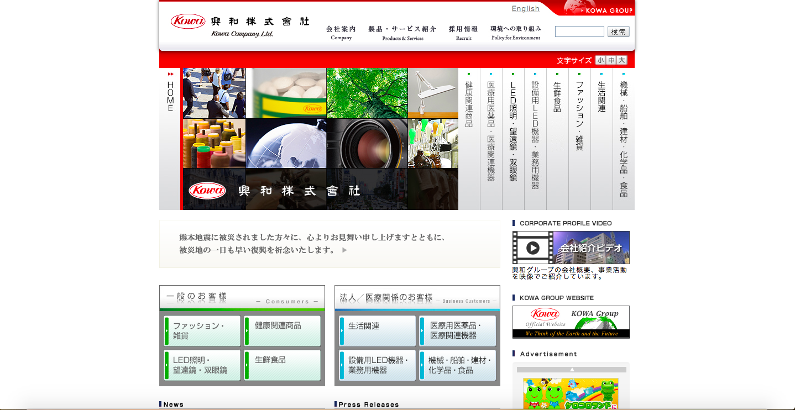
Task: Open consumer LED照明・望遠鏡・双眼鏡 button
Action: pyautogui.click(x=202, y=365)
